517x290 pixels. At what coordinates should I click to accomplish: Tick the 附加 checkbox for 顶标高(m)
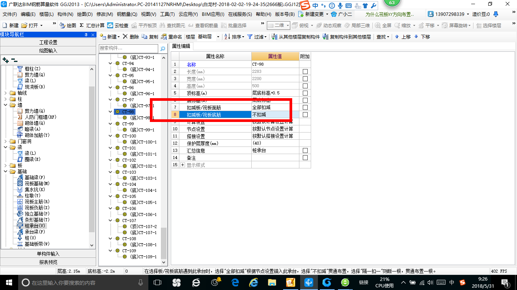(x=305, y=93)
